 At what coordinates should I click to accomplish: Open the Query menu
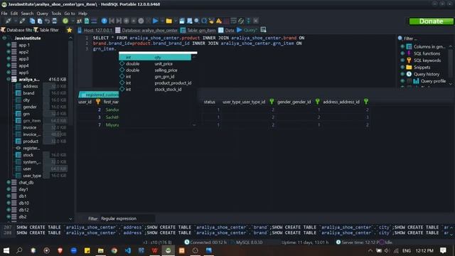(x=43, y=14)
